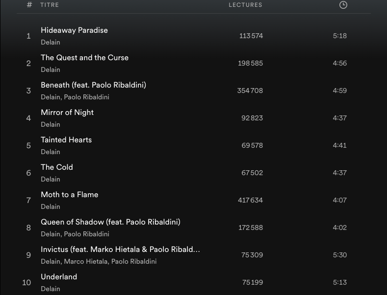387x295 pixels.
Task: Sort by the LECTURES column header
Action: click(x=245, y=5)
